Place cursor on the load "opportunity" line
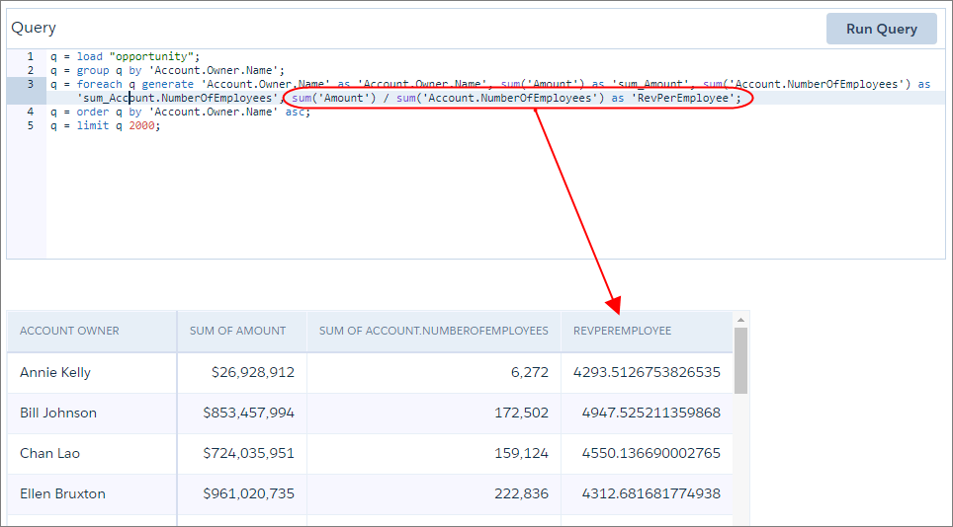 [125, 56]
